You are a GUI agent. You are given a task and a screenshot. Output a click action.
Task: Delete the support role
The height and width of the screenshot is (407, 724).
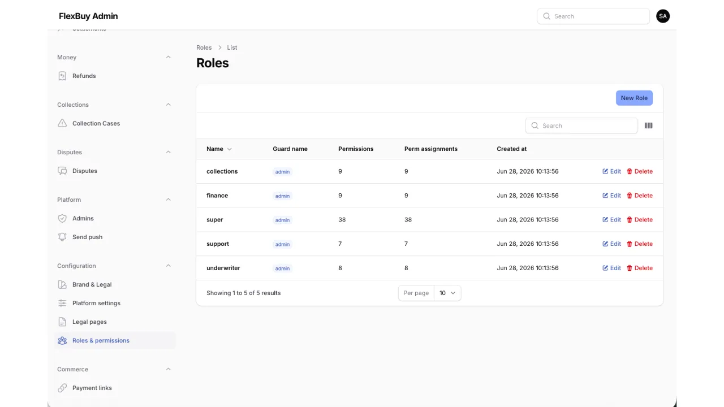[x=640, y=244]
